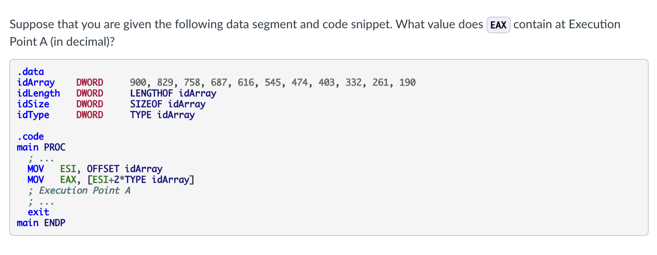This screenshot has height=255, width=657.
Task: Click the idLength variable label
Action: [38, 93]
